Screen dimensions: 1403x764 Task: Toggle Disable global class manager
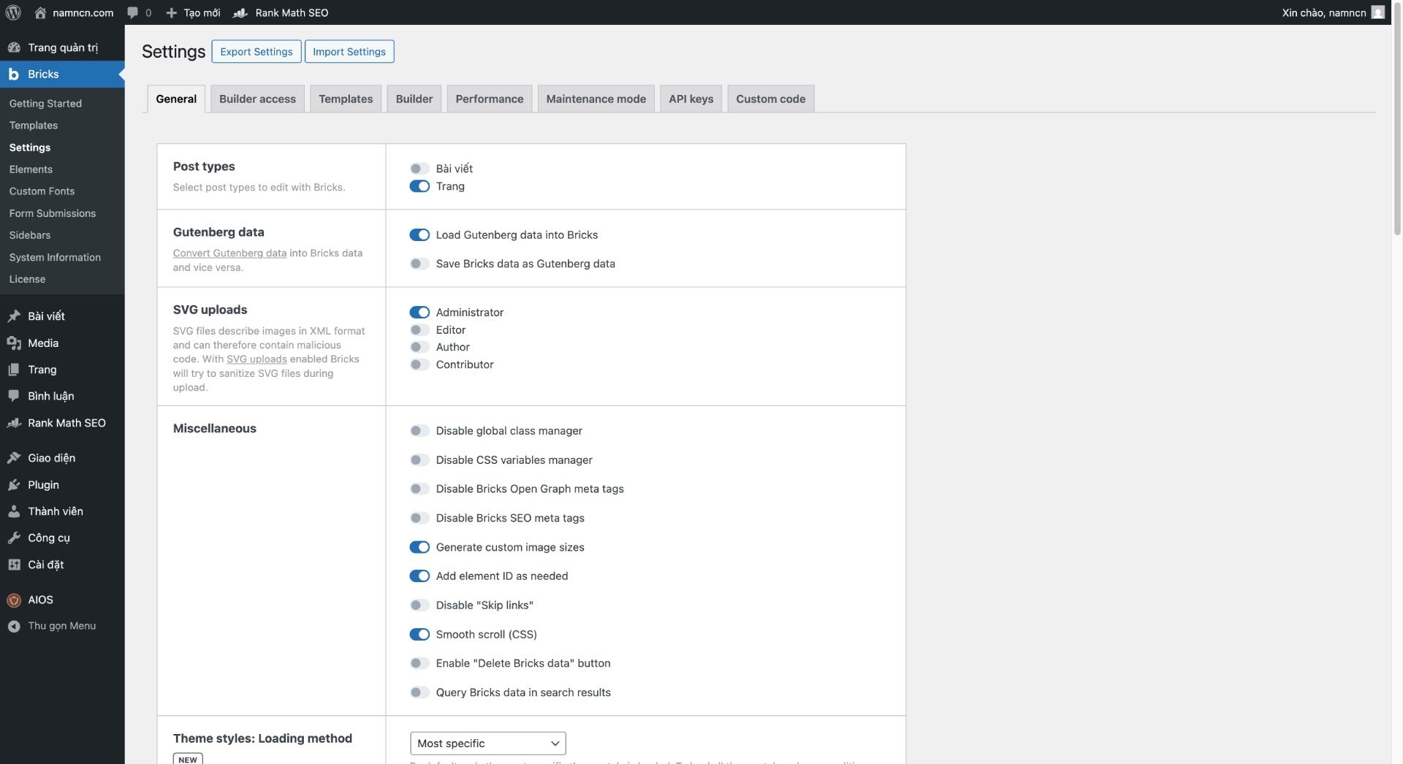(x=419, y=431)
